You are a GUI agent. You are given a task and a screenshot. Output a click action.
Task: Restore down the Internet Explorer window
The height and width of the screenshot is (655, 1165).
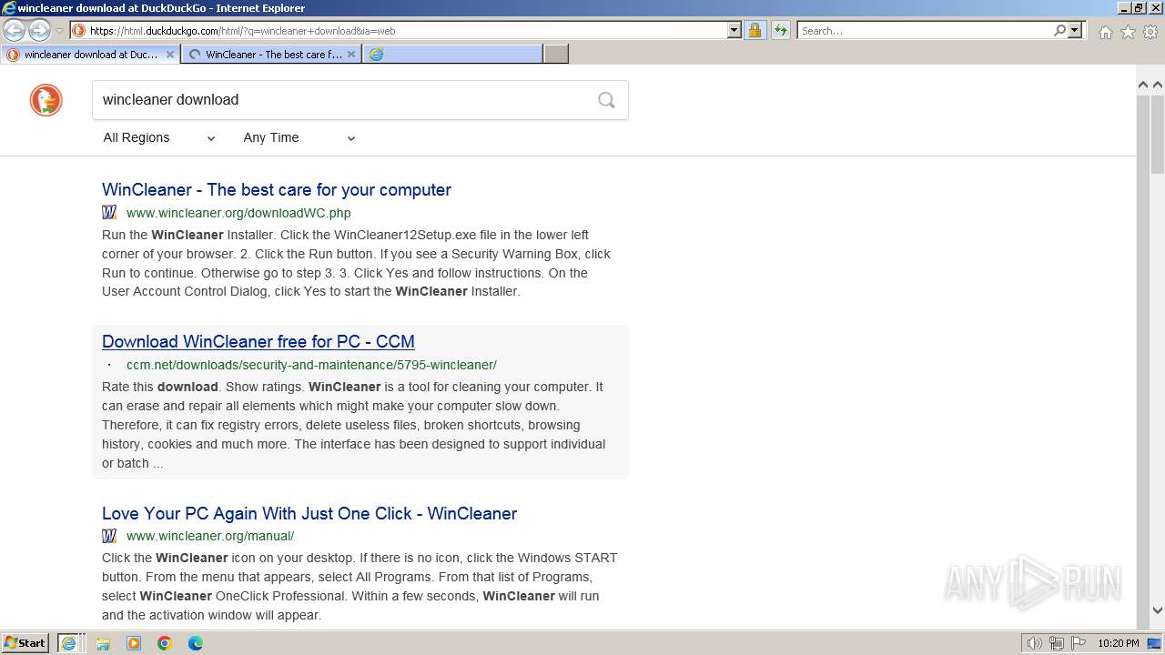tap(1140, 8)
